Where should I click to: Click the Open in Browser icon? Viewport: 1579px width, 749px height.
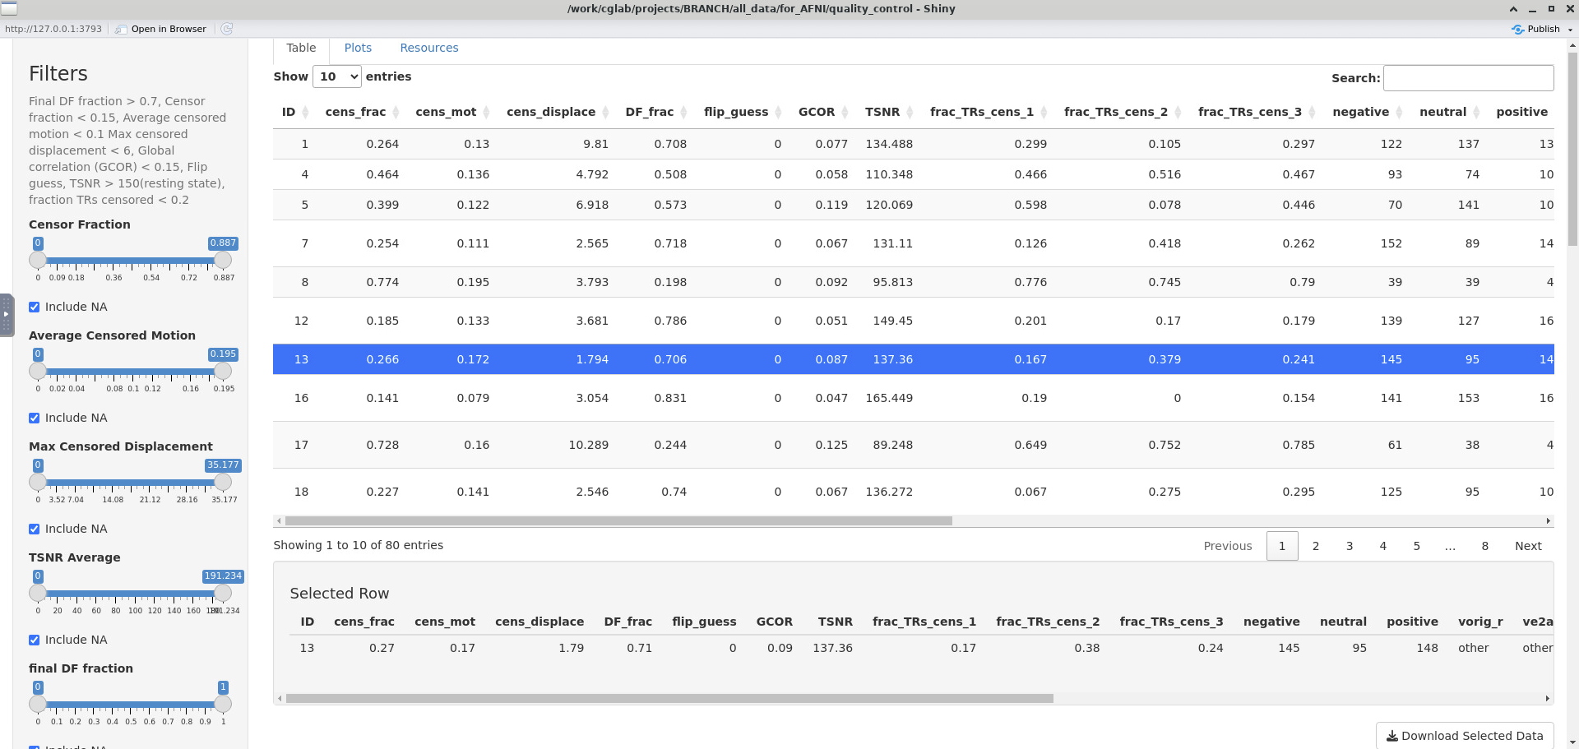[x=122, y=29]
